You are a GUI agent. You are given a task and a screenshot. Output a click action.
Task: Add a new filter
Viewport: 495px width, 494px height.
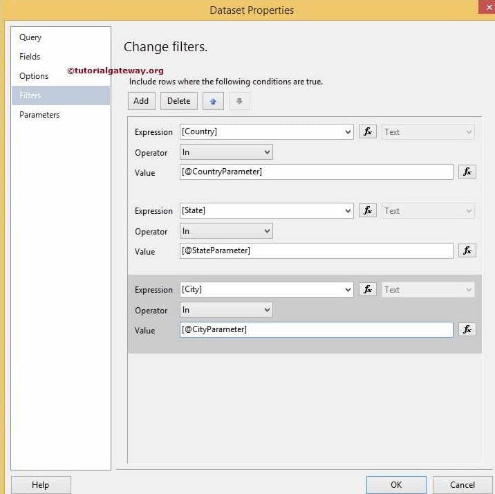click(x=142, y=101)
